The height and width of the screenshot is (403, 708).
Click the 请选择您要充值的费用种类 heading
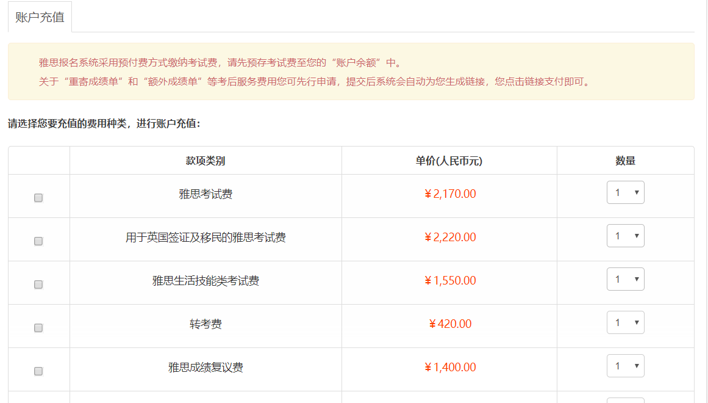(x=104, y=123)
